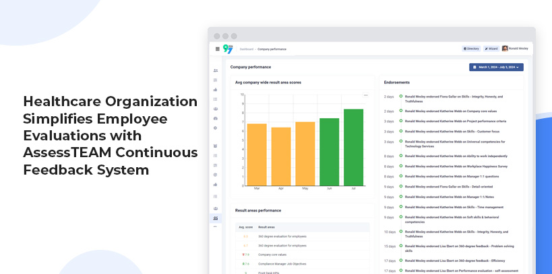Select the highlighted company performance sidebar icon
The width and height of the screenshot is (552, 274).
[x=216, y=218]
